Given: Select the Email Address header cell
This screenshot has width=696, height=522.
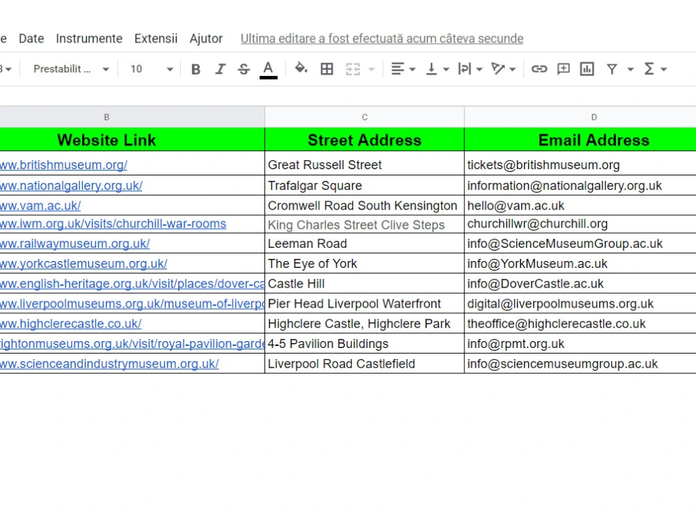Looking at the screenshot, I should pos(580,140).
